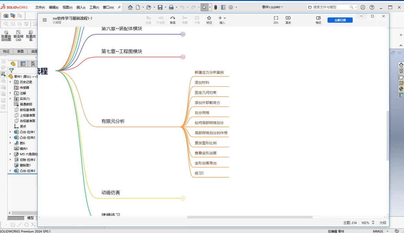Expand the 历史记录 tree node
Image resolution: width=404 pixels, height=233 pixels.
[10, 82]
